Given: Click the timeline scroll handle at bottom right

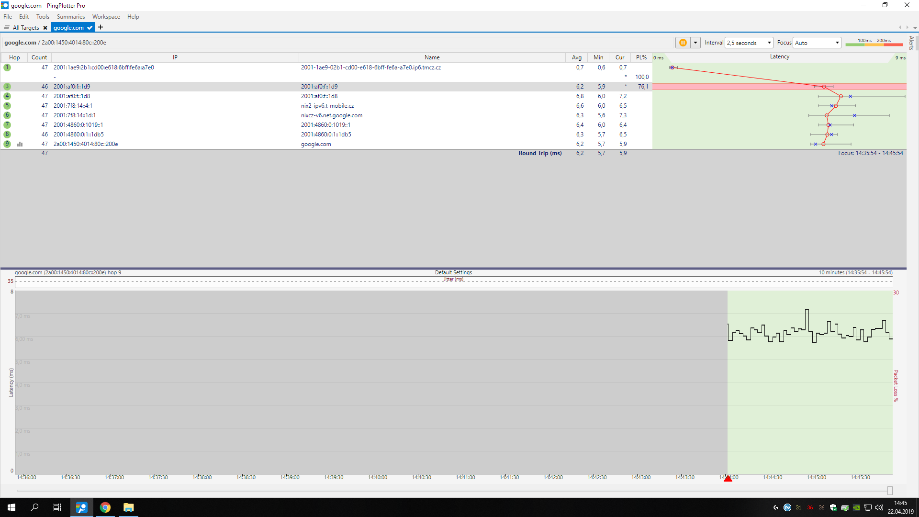Looking at the screenshot, I should (x=890, y=491).
